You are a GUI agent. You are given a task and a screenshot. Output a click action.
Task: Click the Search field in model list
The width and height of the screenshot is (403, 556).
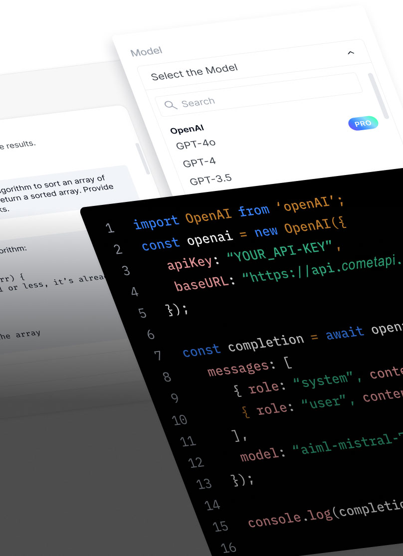pos(259,95)
